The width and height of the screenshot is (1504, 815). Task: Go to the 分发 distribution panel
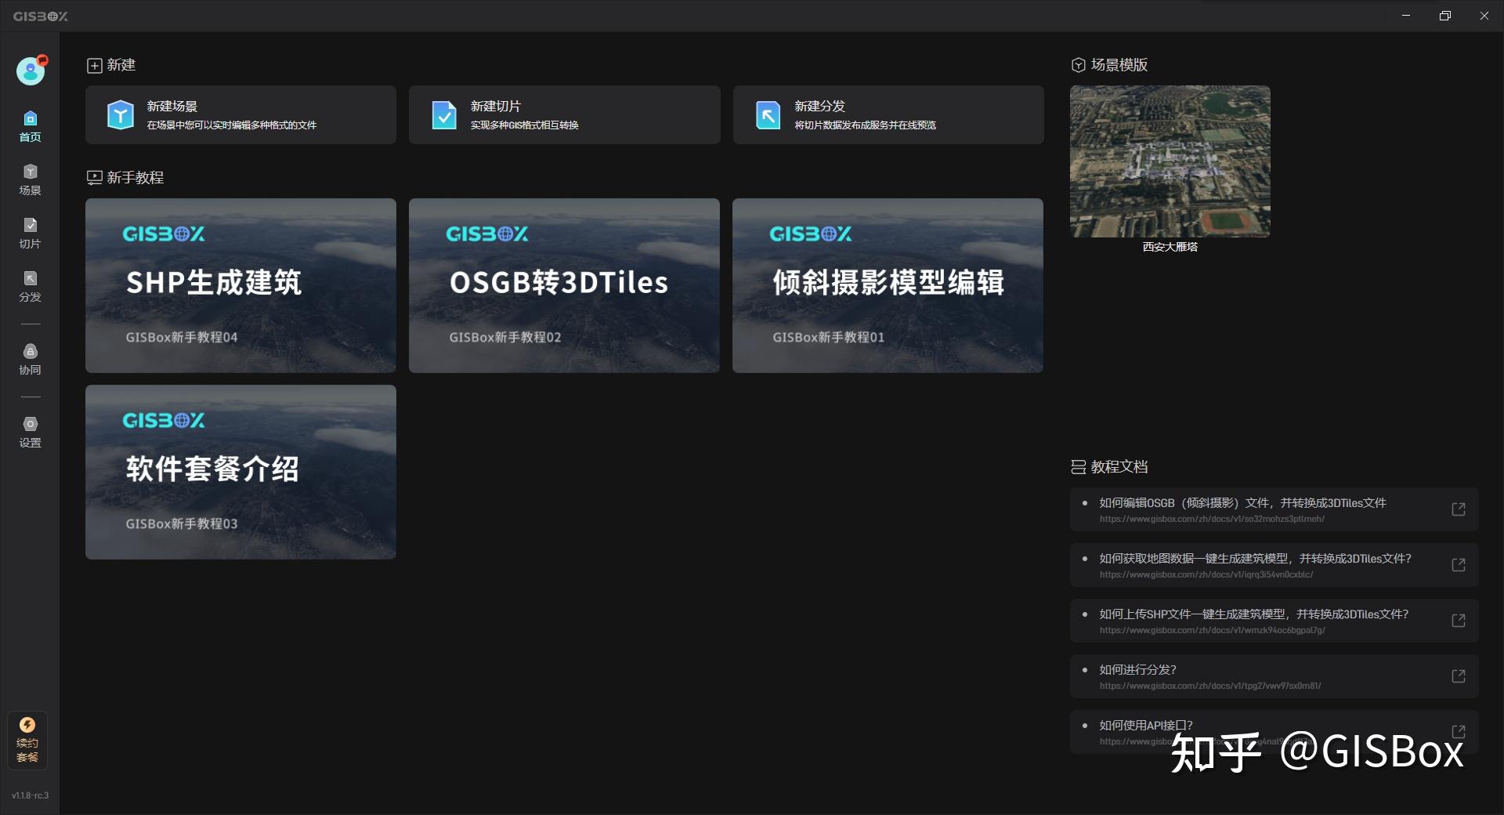[30, 287]
